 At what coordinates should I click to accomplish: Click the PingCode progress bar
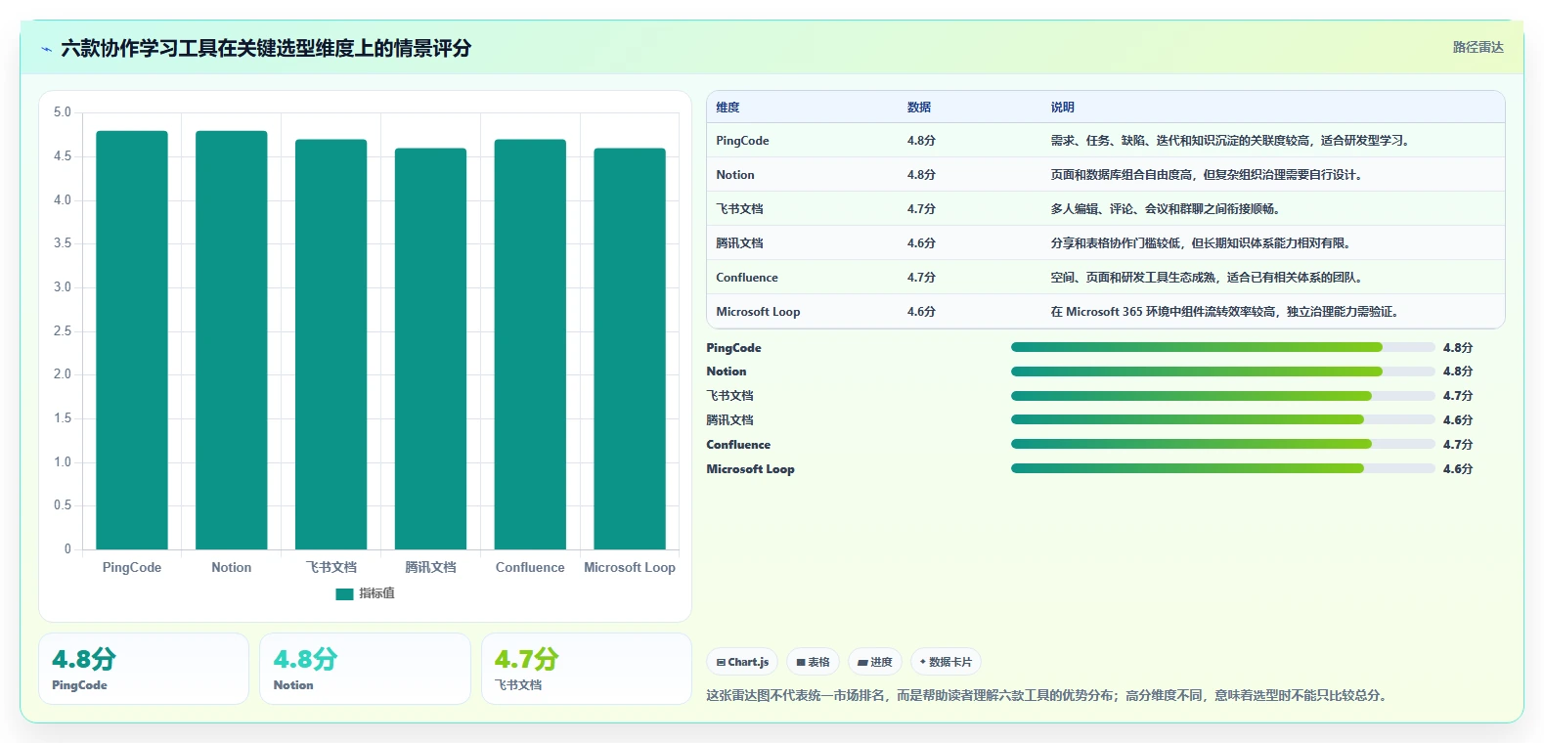(x=1222, y=347)
